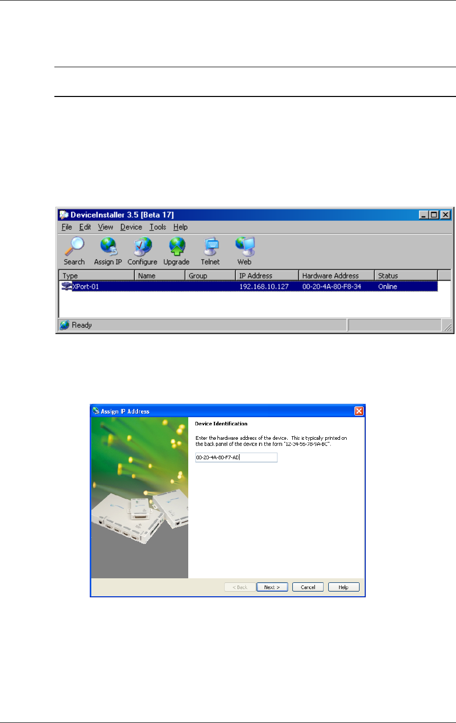Open the Assign IP tool

point(108,251)
